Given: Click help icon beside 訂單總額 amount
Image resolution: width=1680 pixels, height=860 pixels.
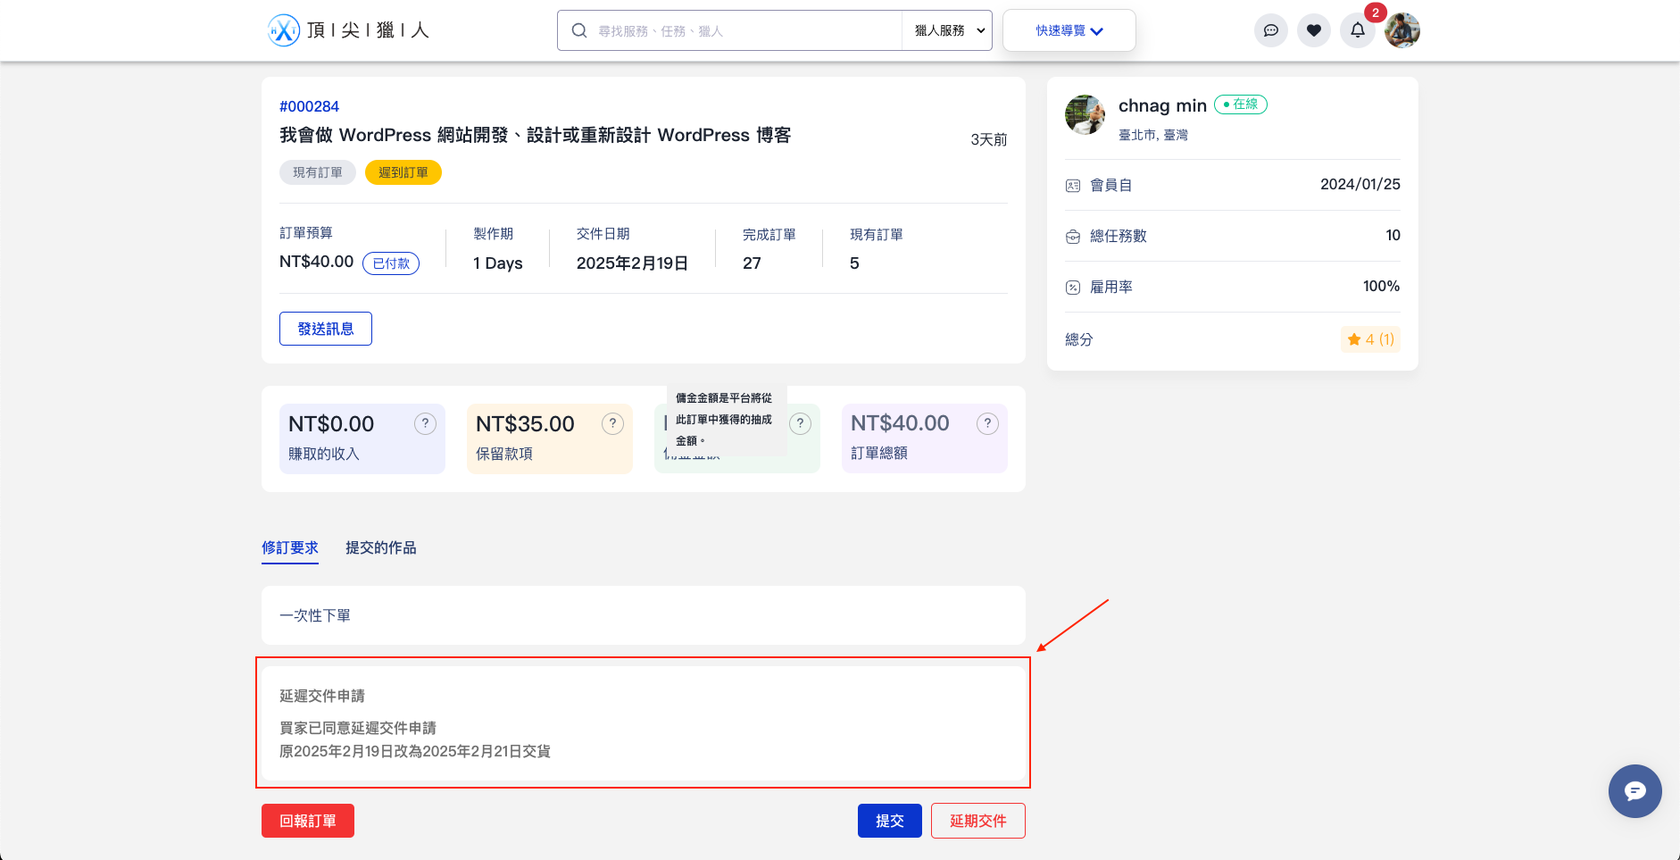Looking at the screenshot, I should (987, 424).
